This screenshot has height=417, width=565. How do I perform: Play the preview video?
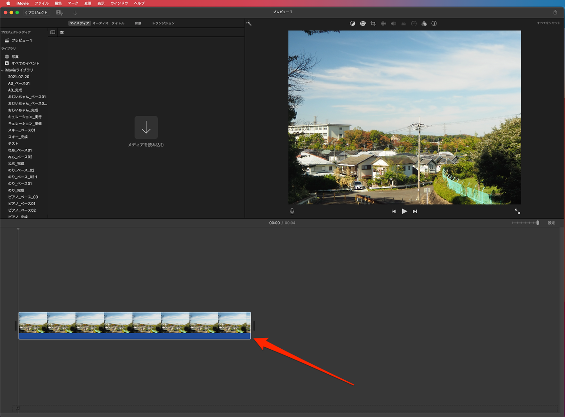[404, 211]
